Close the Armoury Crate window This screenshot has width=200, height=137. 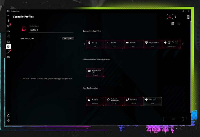189,11
